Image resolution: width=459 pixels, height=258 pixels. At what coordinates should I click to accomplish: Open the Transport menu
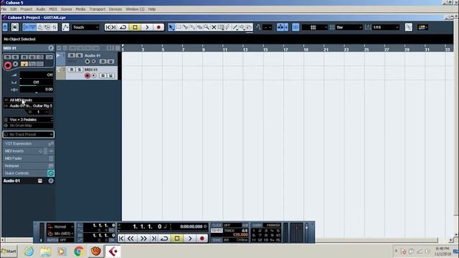coord(98,9)
